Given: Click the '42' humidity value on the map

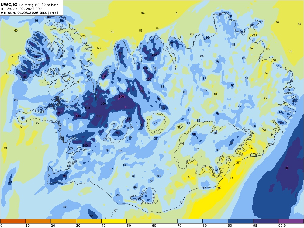Looking at the screenshot, I should [x=231, y=178].
